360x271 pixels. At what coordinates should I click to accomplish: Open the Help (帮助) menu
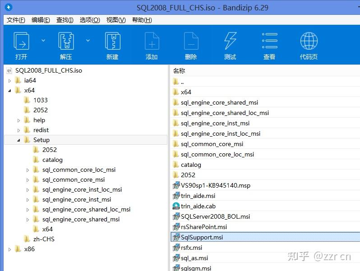coord(142,20)
